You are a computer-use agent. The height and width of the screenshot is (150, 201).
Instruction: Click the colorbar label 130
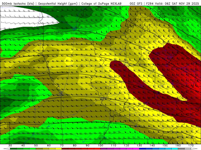[x=139, y=145]
